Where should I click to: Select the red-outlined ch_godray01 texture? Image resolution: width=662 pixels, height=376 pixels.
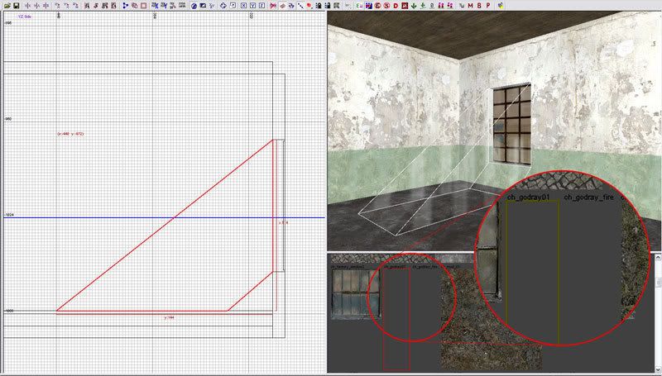tap(396, 318)
